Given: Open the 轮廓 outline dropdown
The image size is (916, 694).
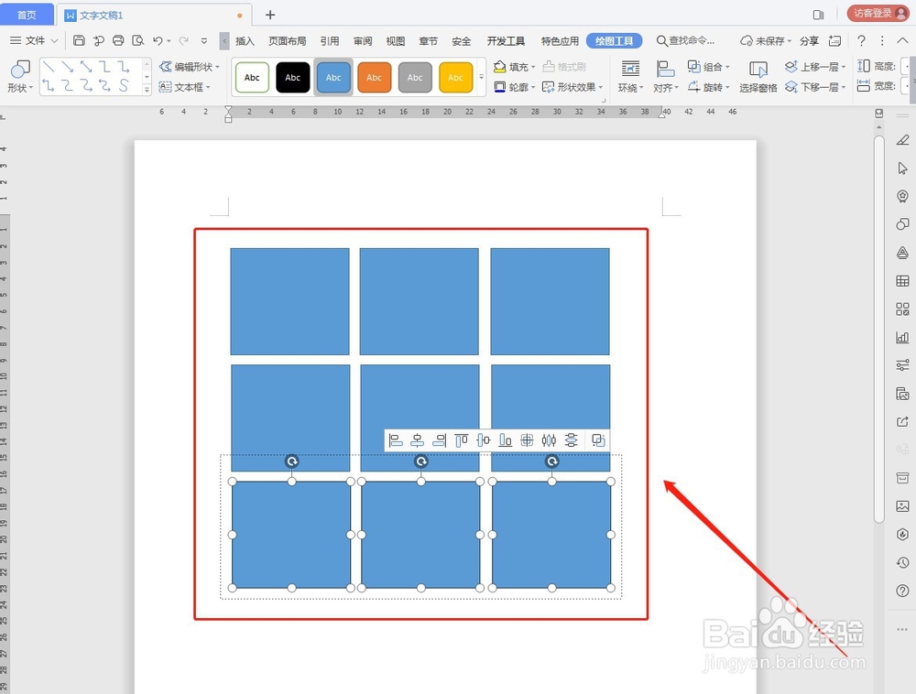Looking at the screenshot, I should pos(514,87).
